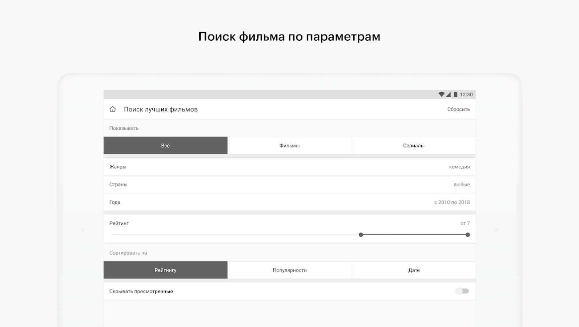Screen dimensions: 579x327
Task: Tap the home icon in header
Action: [x=113, y=109]
